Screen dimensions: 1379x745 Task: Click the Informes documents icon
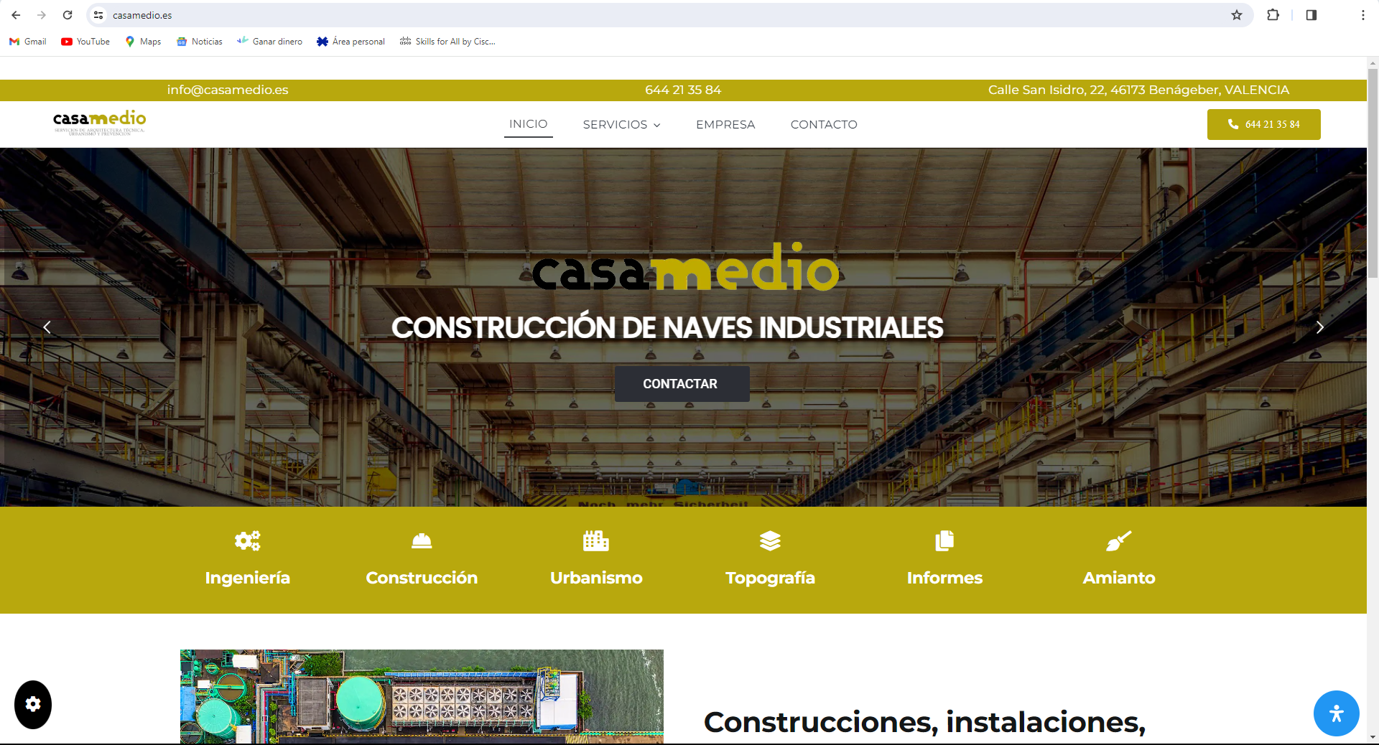pos(944,541)
